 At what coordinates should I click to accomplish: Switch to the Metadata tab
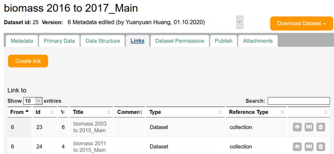(x=22, y=41)
